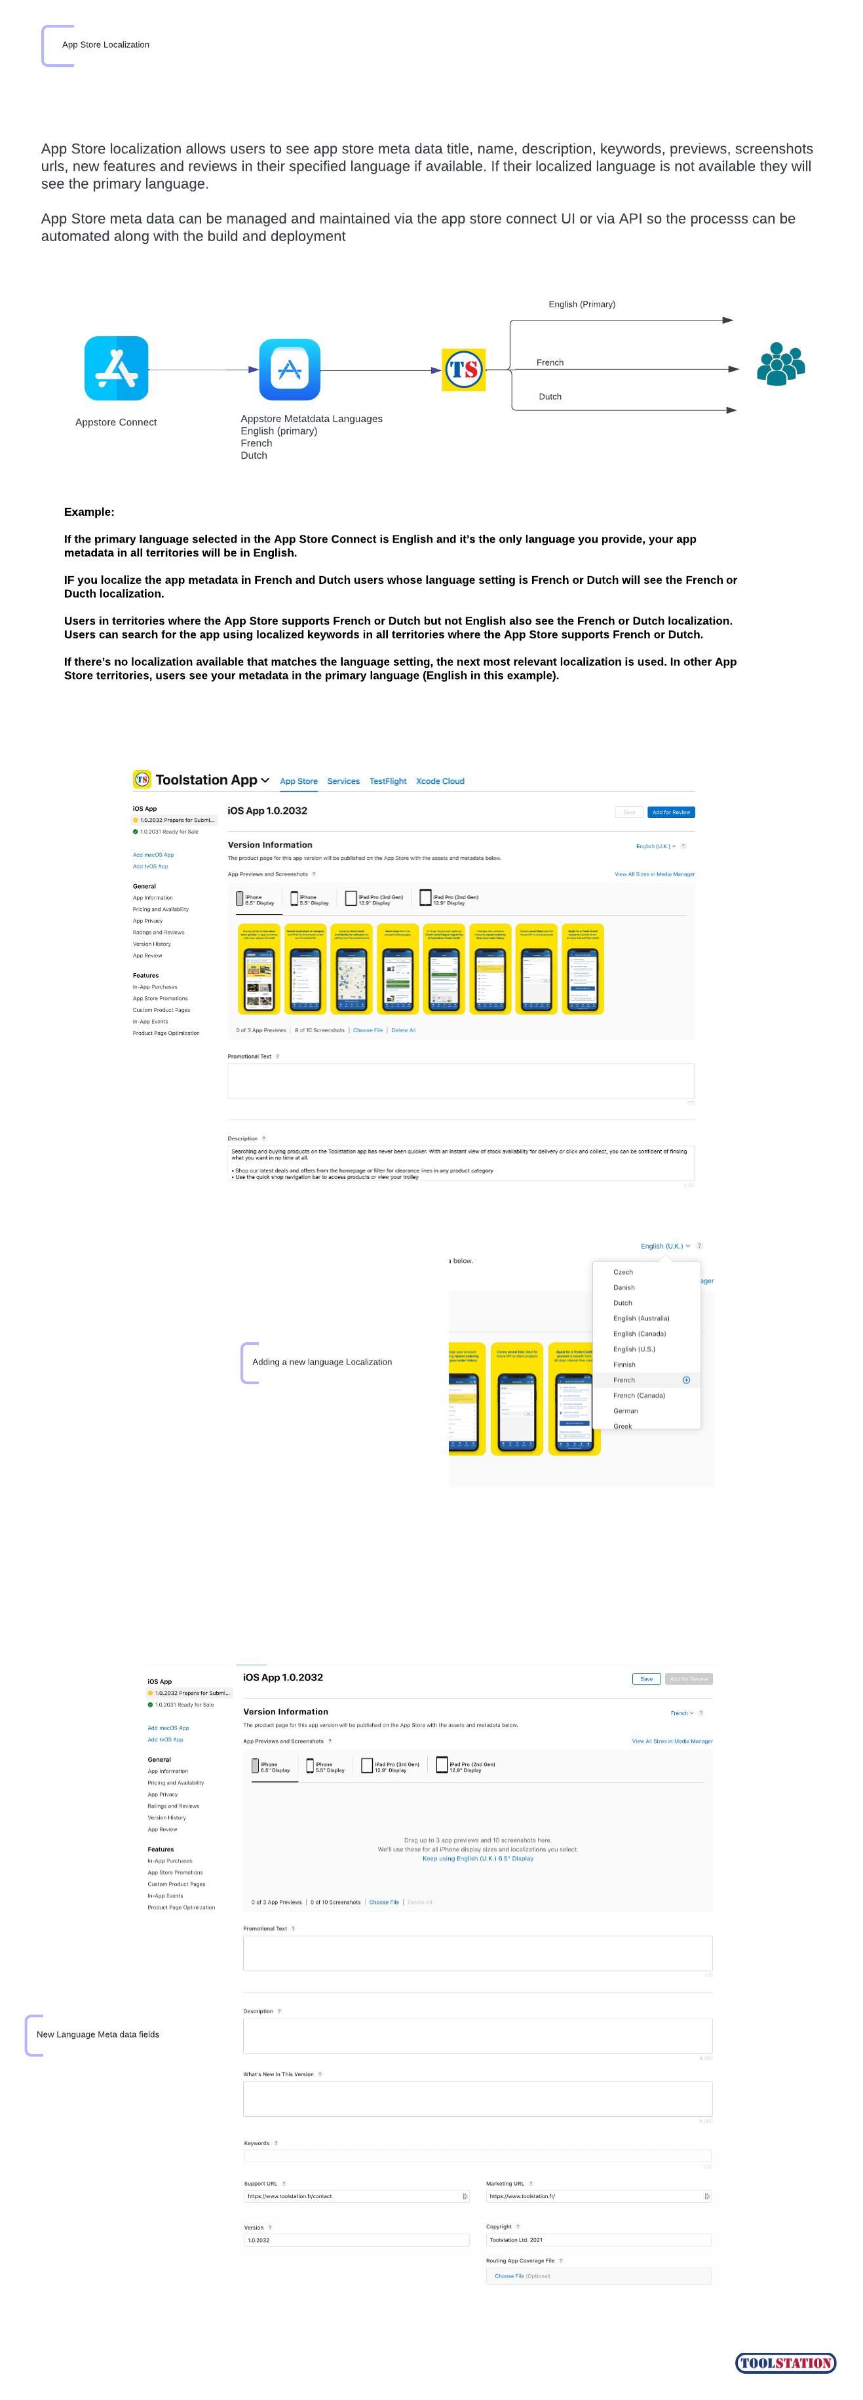Screen dimensions: 863x2400
Task: Click the plus icon beside French
Action: pos(686,1380)
